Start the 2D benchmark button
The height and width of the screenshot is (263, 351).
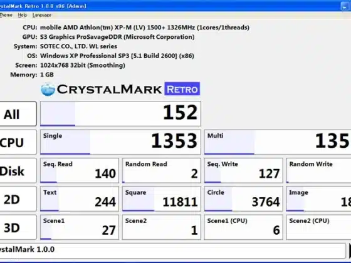point(18,199)
